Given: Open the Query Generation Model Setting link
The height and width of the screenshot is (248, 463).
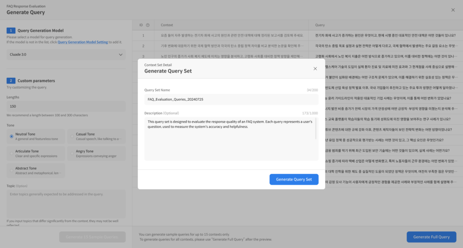Looking at the screenshot, I should point(83,42).
